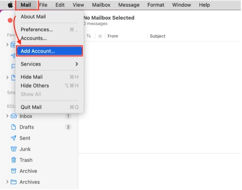Click the unread status circle column header
Screen dimensions: 242x190
point(100,36)
